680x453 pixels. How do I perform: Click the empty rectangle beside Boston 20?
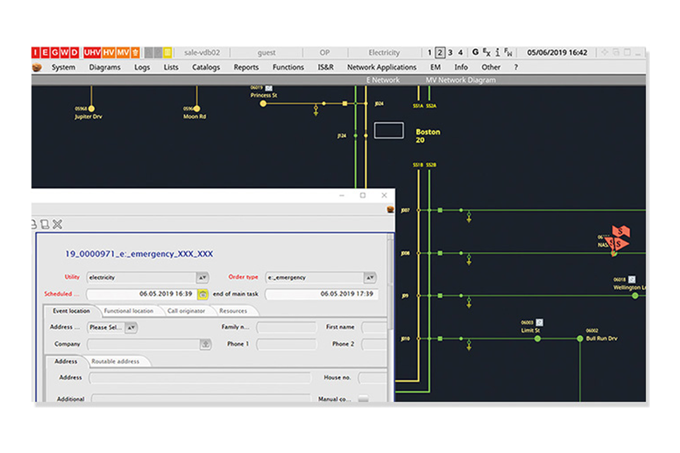tap(388, 130)
